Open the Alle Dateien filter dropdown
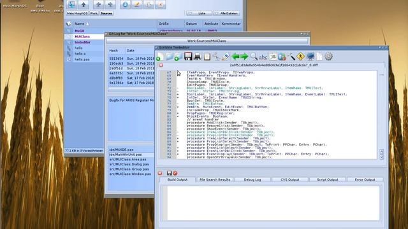 [x=227, y=13]
